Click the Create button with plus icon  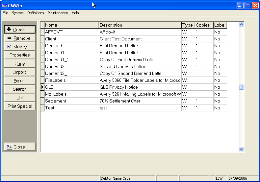point(20,30)
